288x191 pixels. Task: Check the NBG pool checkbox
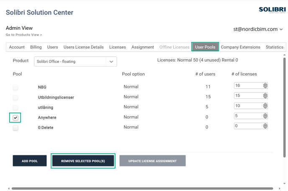(x=15, y=87)
